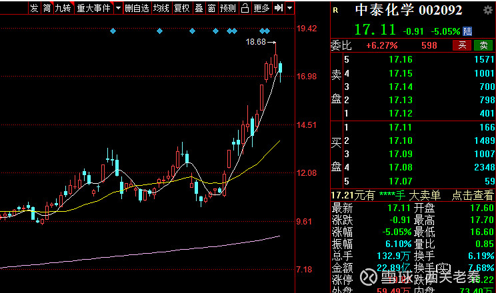Click the 预测 forecast button
This screenshot has height=293, width=496.
pos(228,8)
